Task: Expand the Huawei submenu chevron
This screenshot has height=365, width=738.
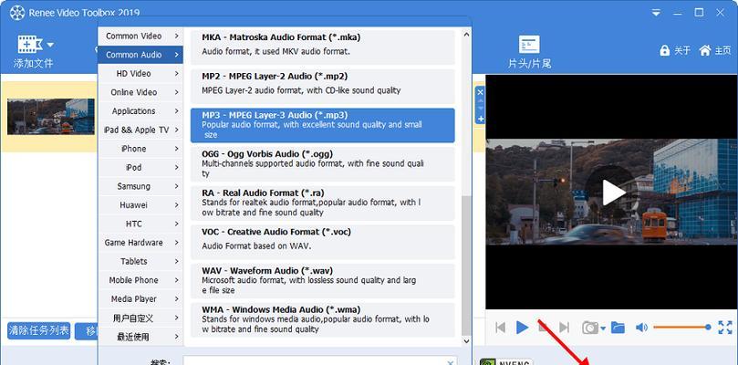Action: (x=176, y=205)
